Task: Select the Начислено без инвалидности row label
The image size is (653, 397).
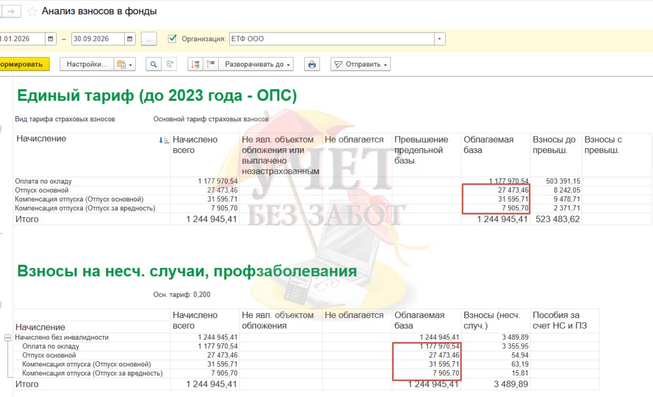Action: coord(62,337)
